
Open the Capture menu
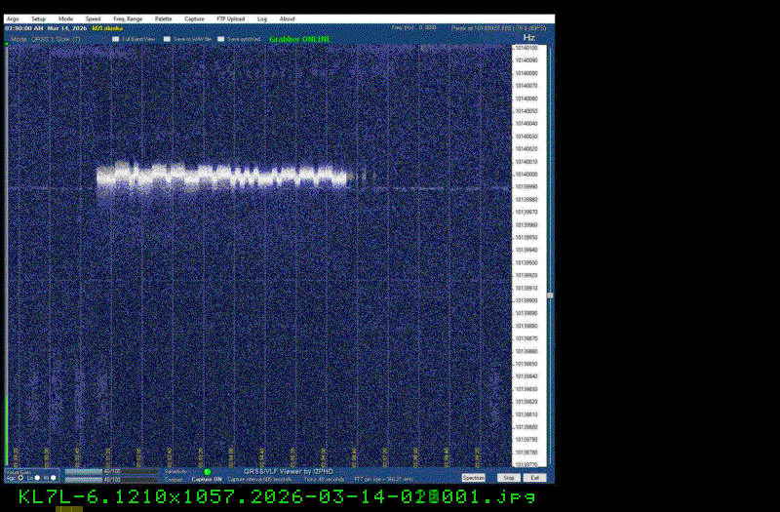[x=195, y=19]
